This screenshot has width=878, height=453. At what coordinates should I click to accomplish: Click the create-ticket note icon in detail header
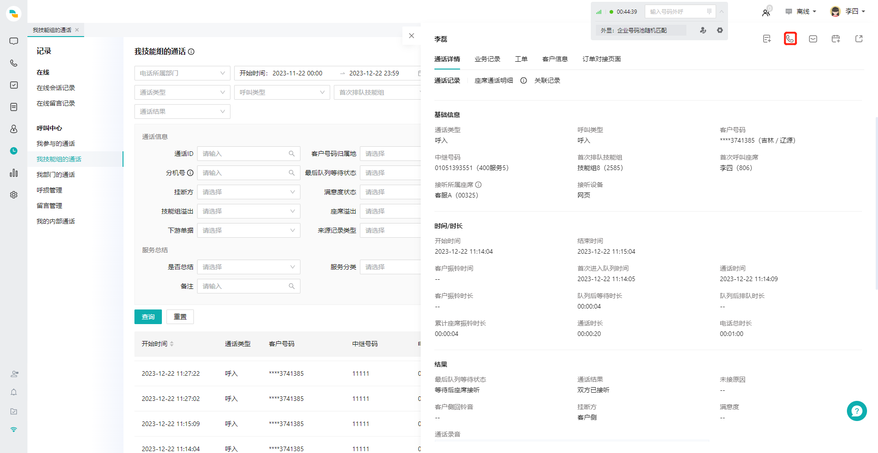(767, 39)
